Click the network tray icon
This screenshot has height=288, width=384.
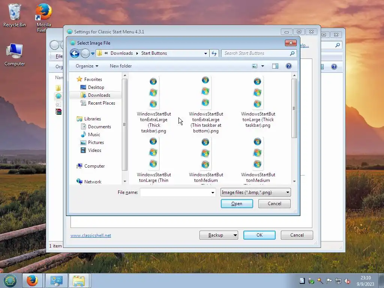(x=338, y=281)
